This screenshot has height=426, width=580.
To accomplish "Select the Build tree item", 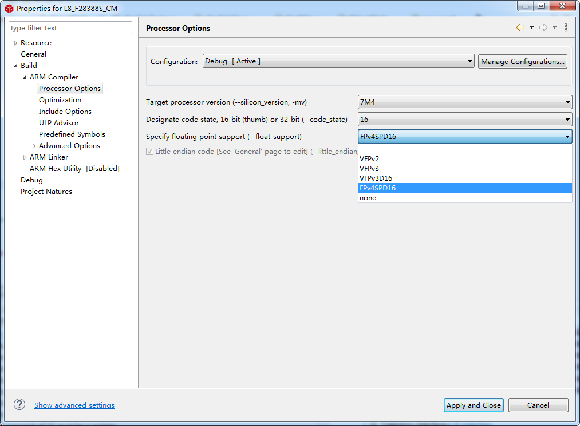I will coord(29,66).
